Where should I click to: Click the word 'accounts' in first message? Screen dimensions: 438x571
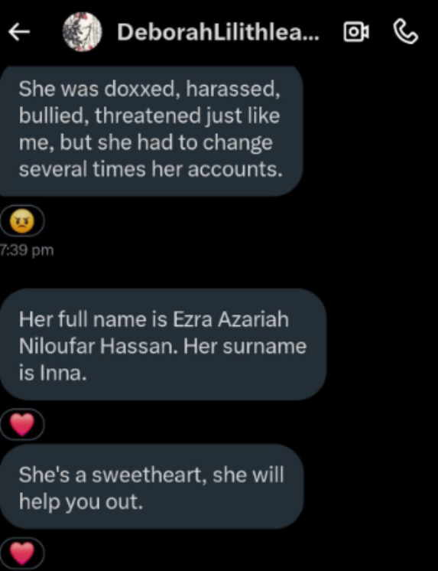[235, 169]
